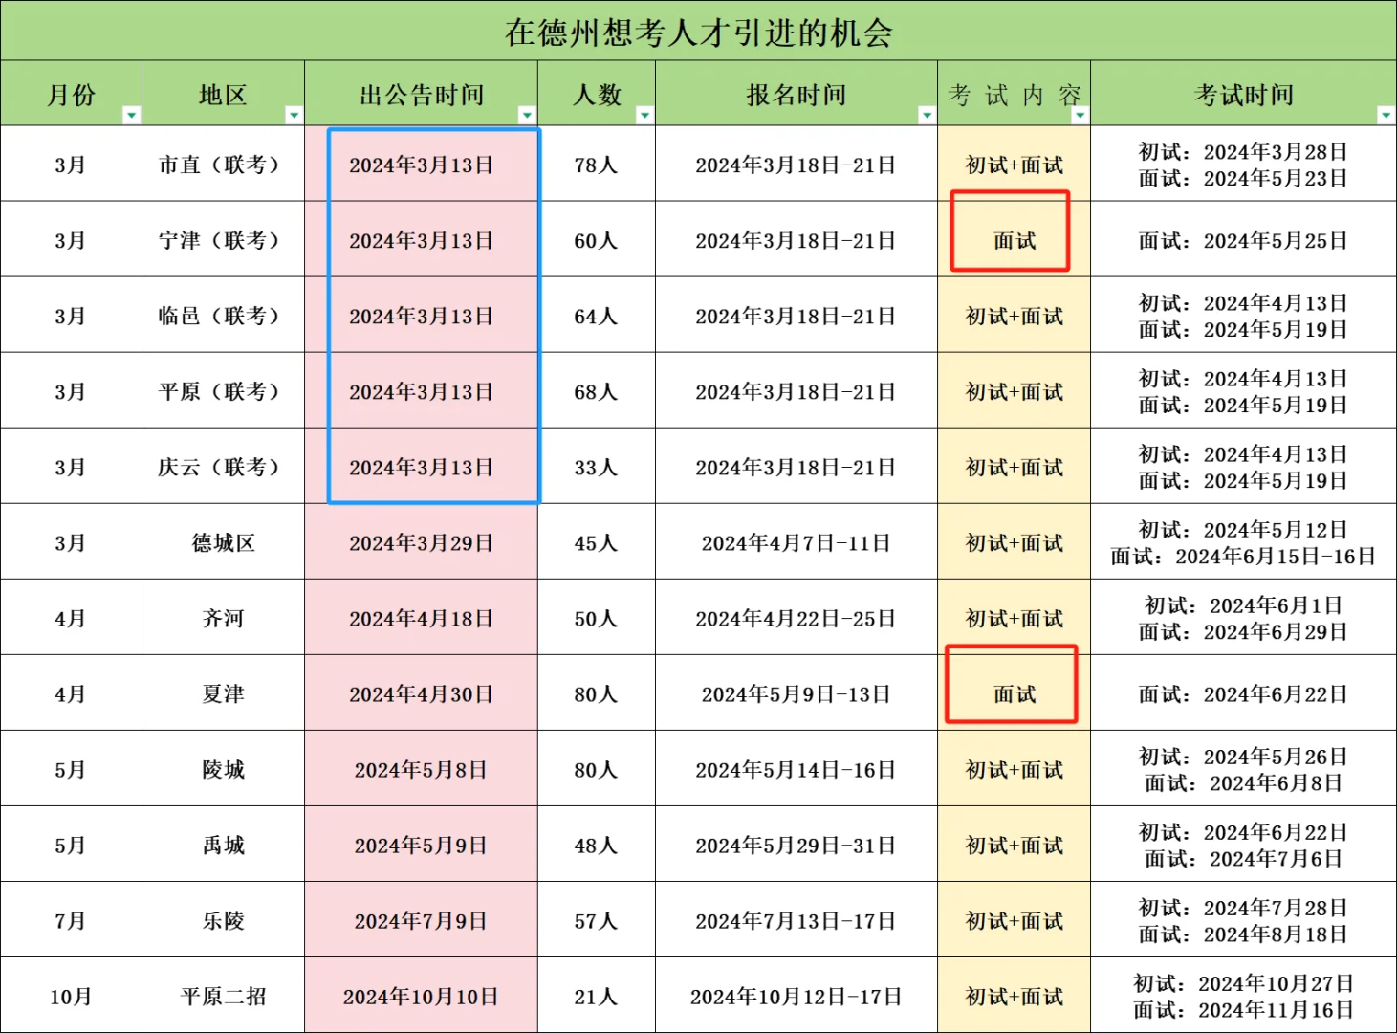Open the 出公告时间 filter dropdown

pyautogui.click(x=527, y=114)
